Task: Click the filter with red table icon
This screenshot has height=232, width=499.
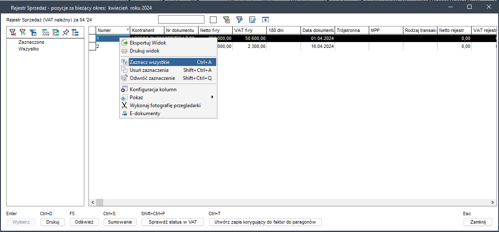Action: [227, 20]
